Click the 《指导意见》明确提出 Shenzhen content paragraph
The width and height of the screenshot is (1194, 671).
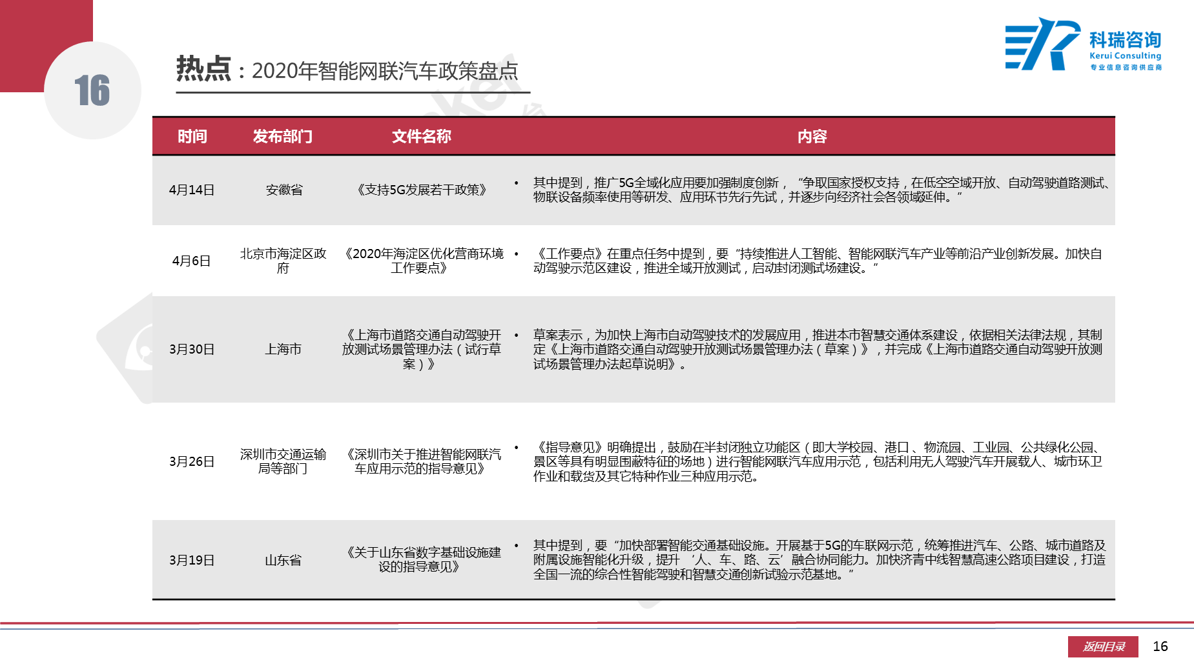(x=818, y=461)
